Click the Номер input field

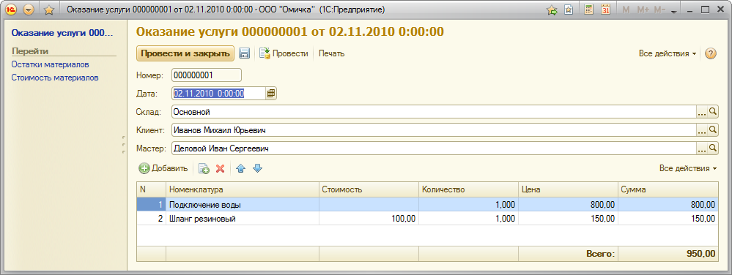click(207, 75)
